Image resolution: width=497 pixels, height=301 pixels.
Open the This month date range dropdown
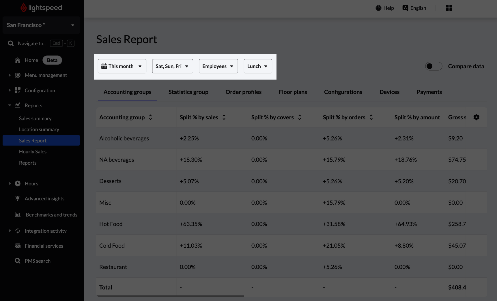click(122, 66)
